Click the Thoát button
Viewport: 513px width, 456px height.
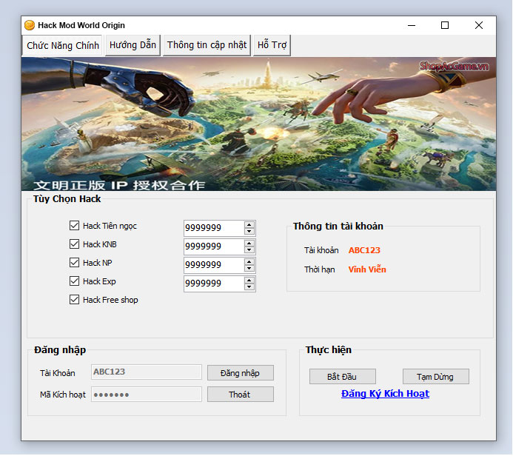click(x=241, y=395)
